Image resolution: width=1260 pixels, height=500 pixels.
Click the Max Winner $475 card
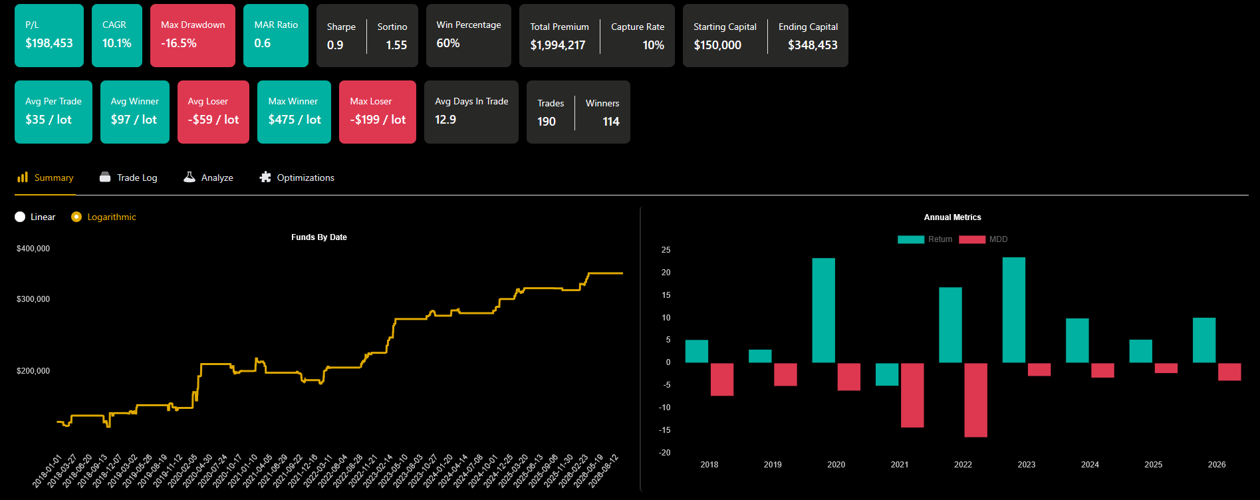294,112
